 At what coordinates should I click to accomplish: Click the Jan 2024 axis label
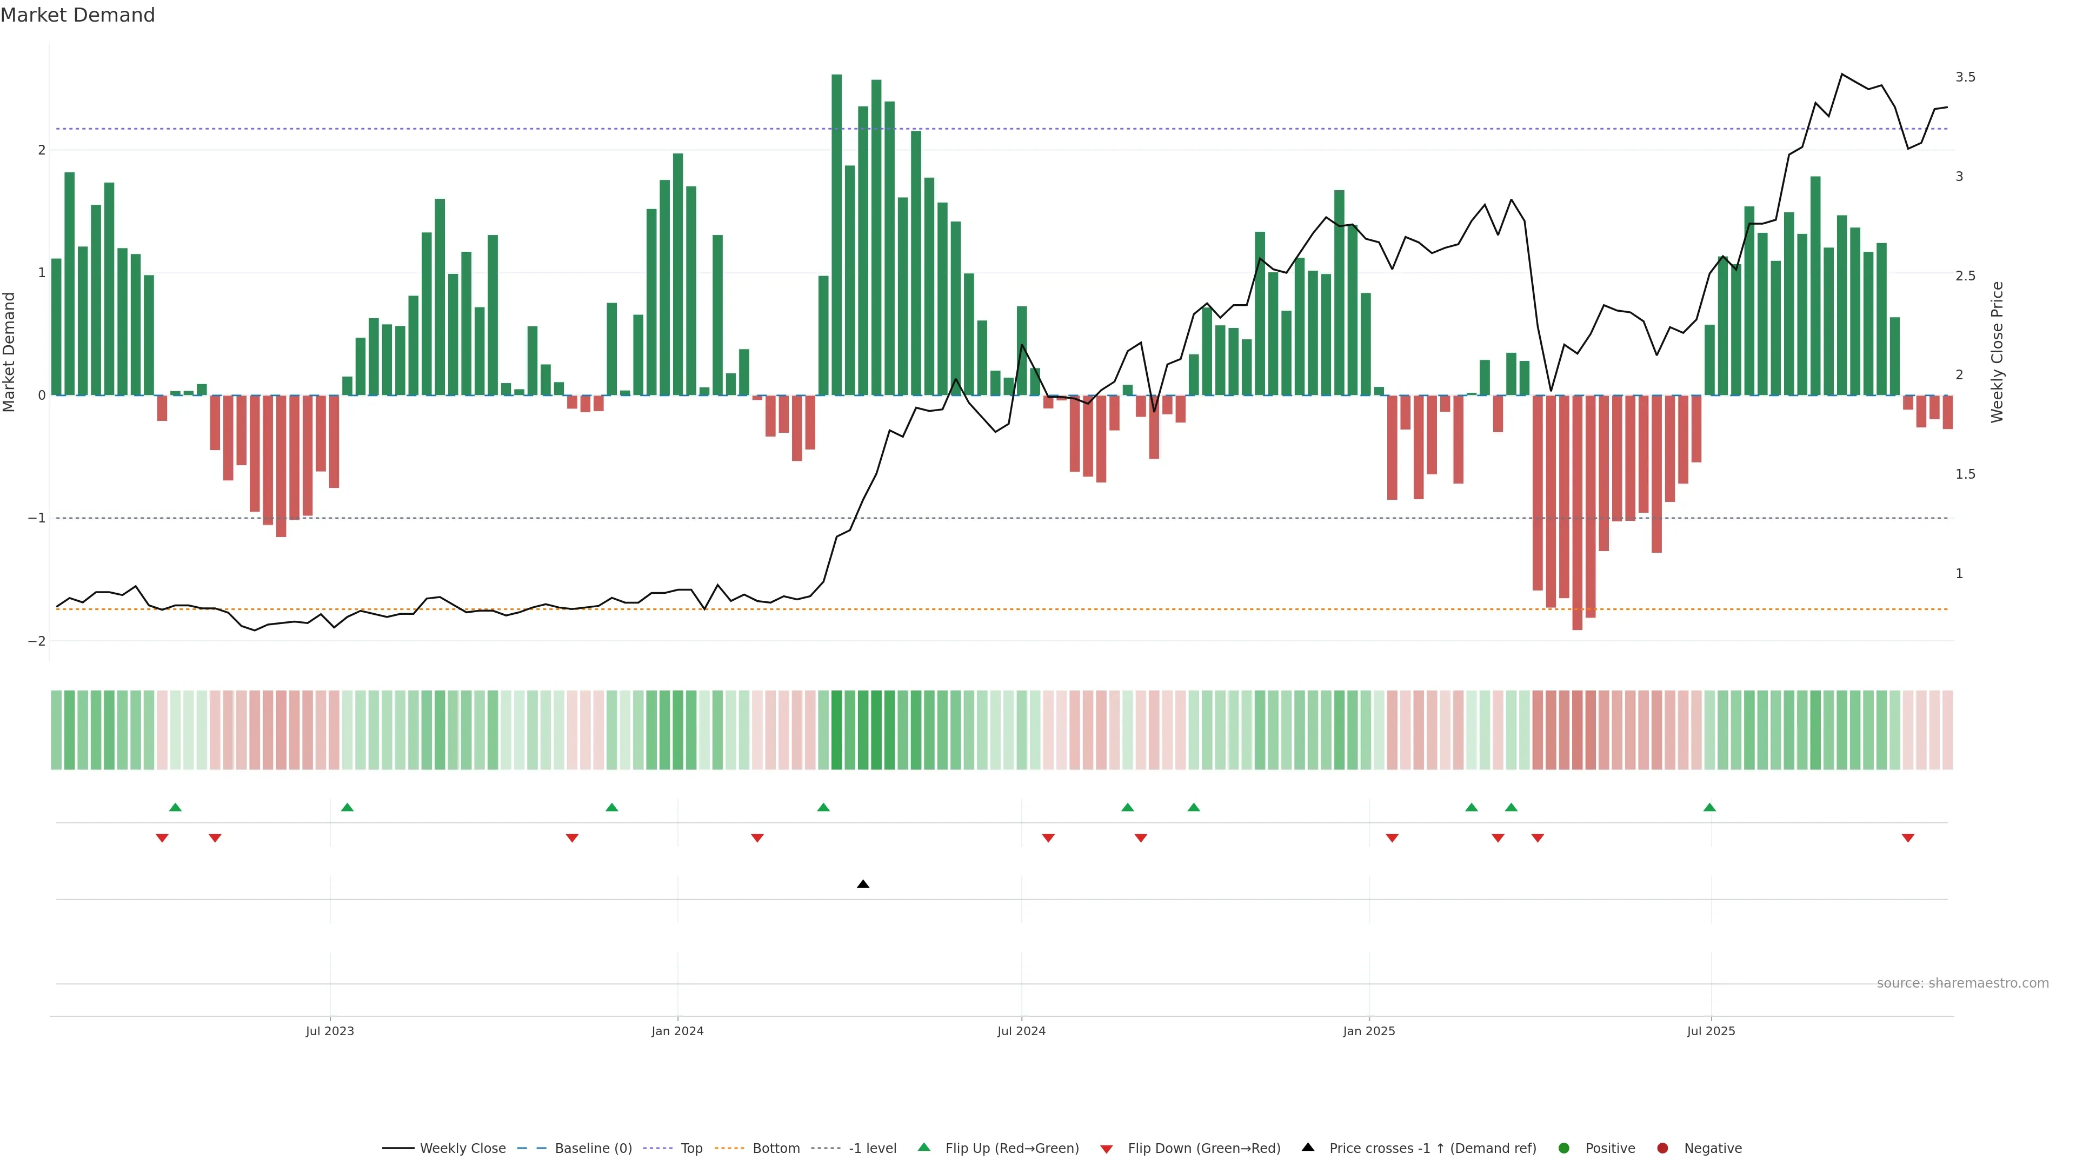(x=677, y=1031)
